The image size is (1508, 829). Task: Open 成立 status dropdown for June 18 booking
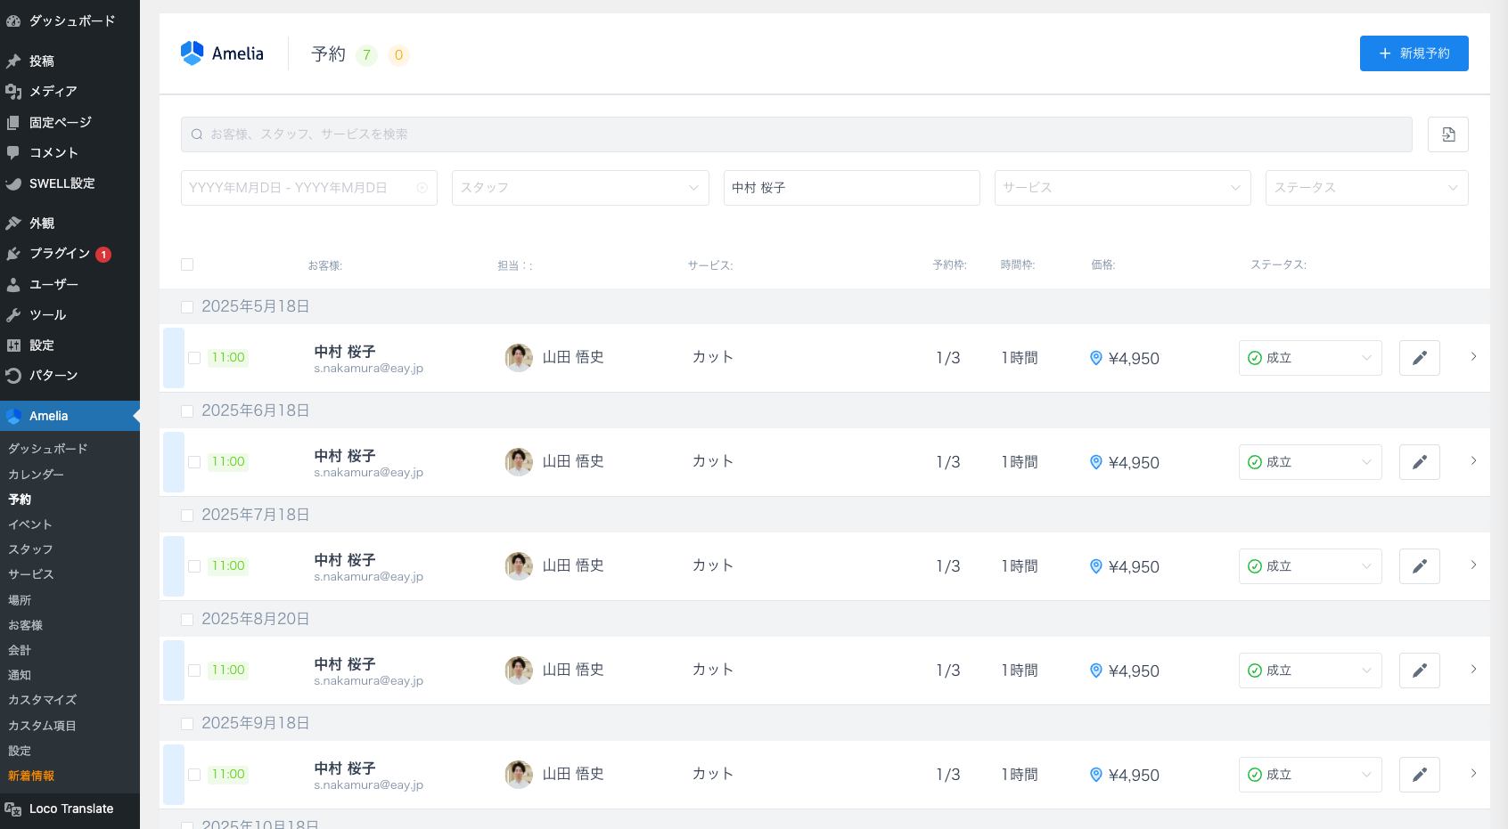(1309, 462)
